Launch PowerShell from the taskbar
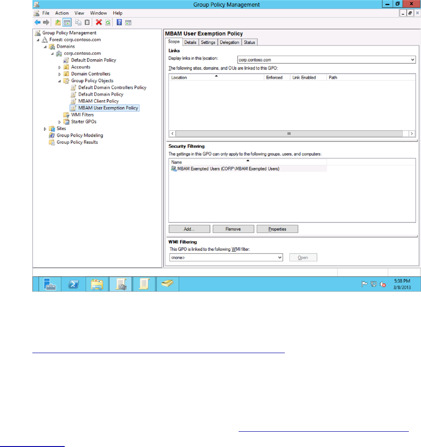Screen dimensions: 421x447 point(74,284)
